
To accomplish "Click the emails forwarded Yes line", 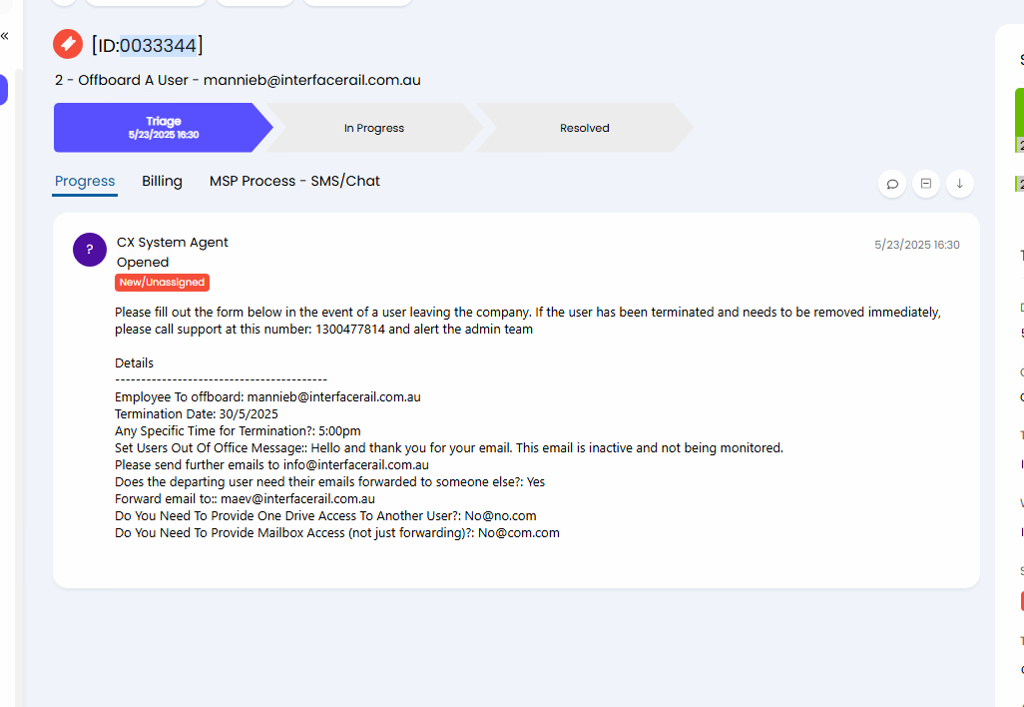I will coord(329,482).
